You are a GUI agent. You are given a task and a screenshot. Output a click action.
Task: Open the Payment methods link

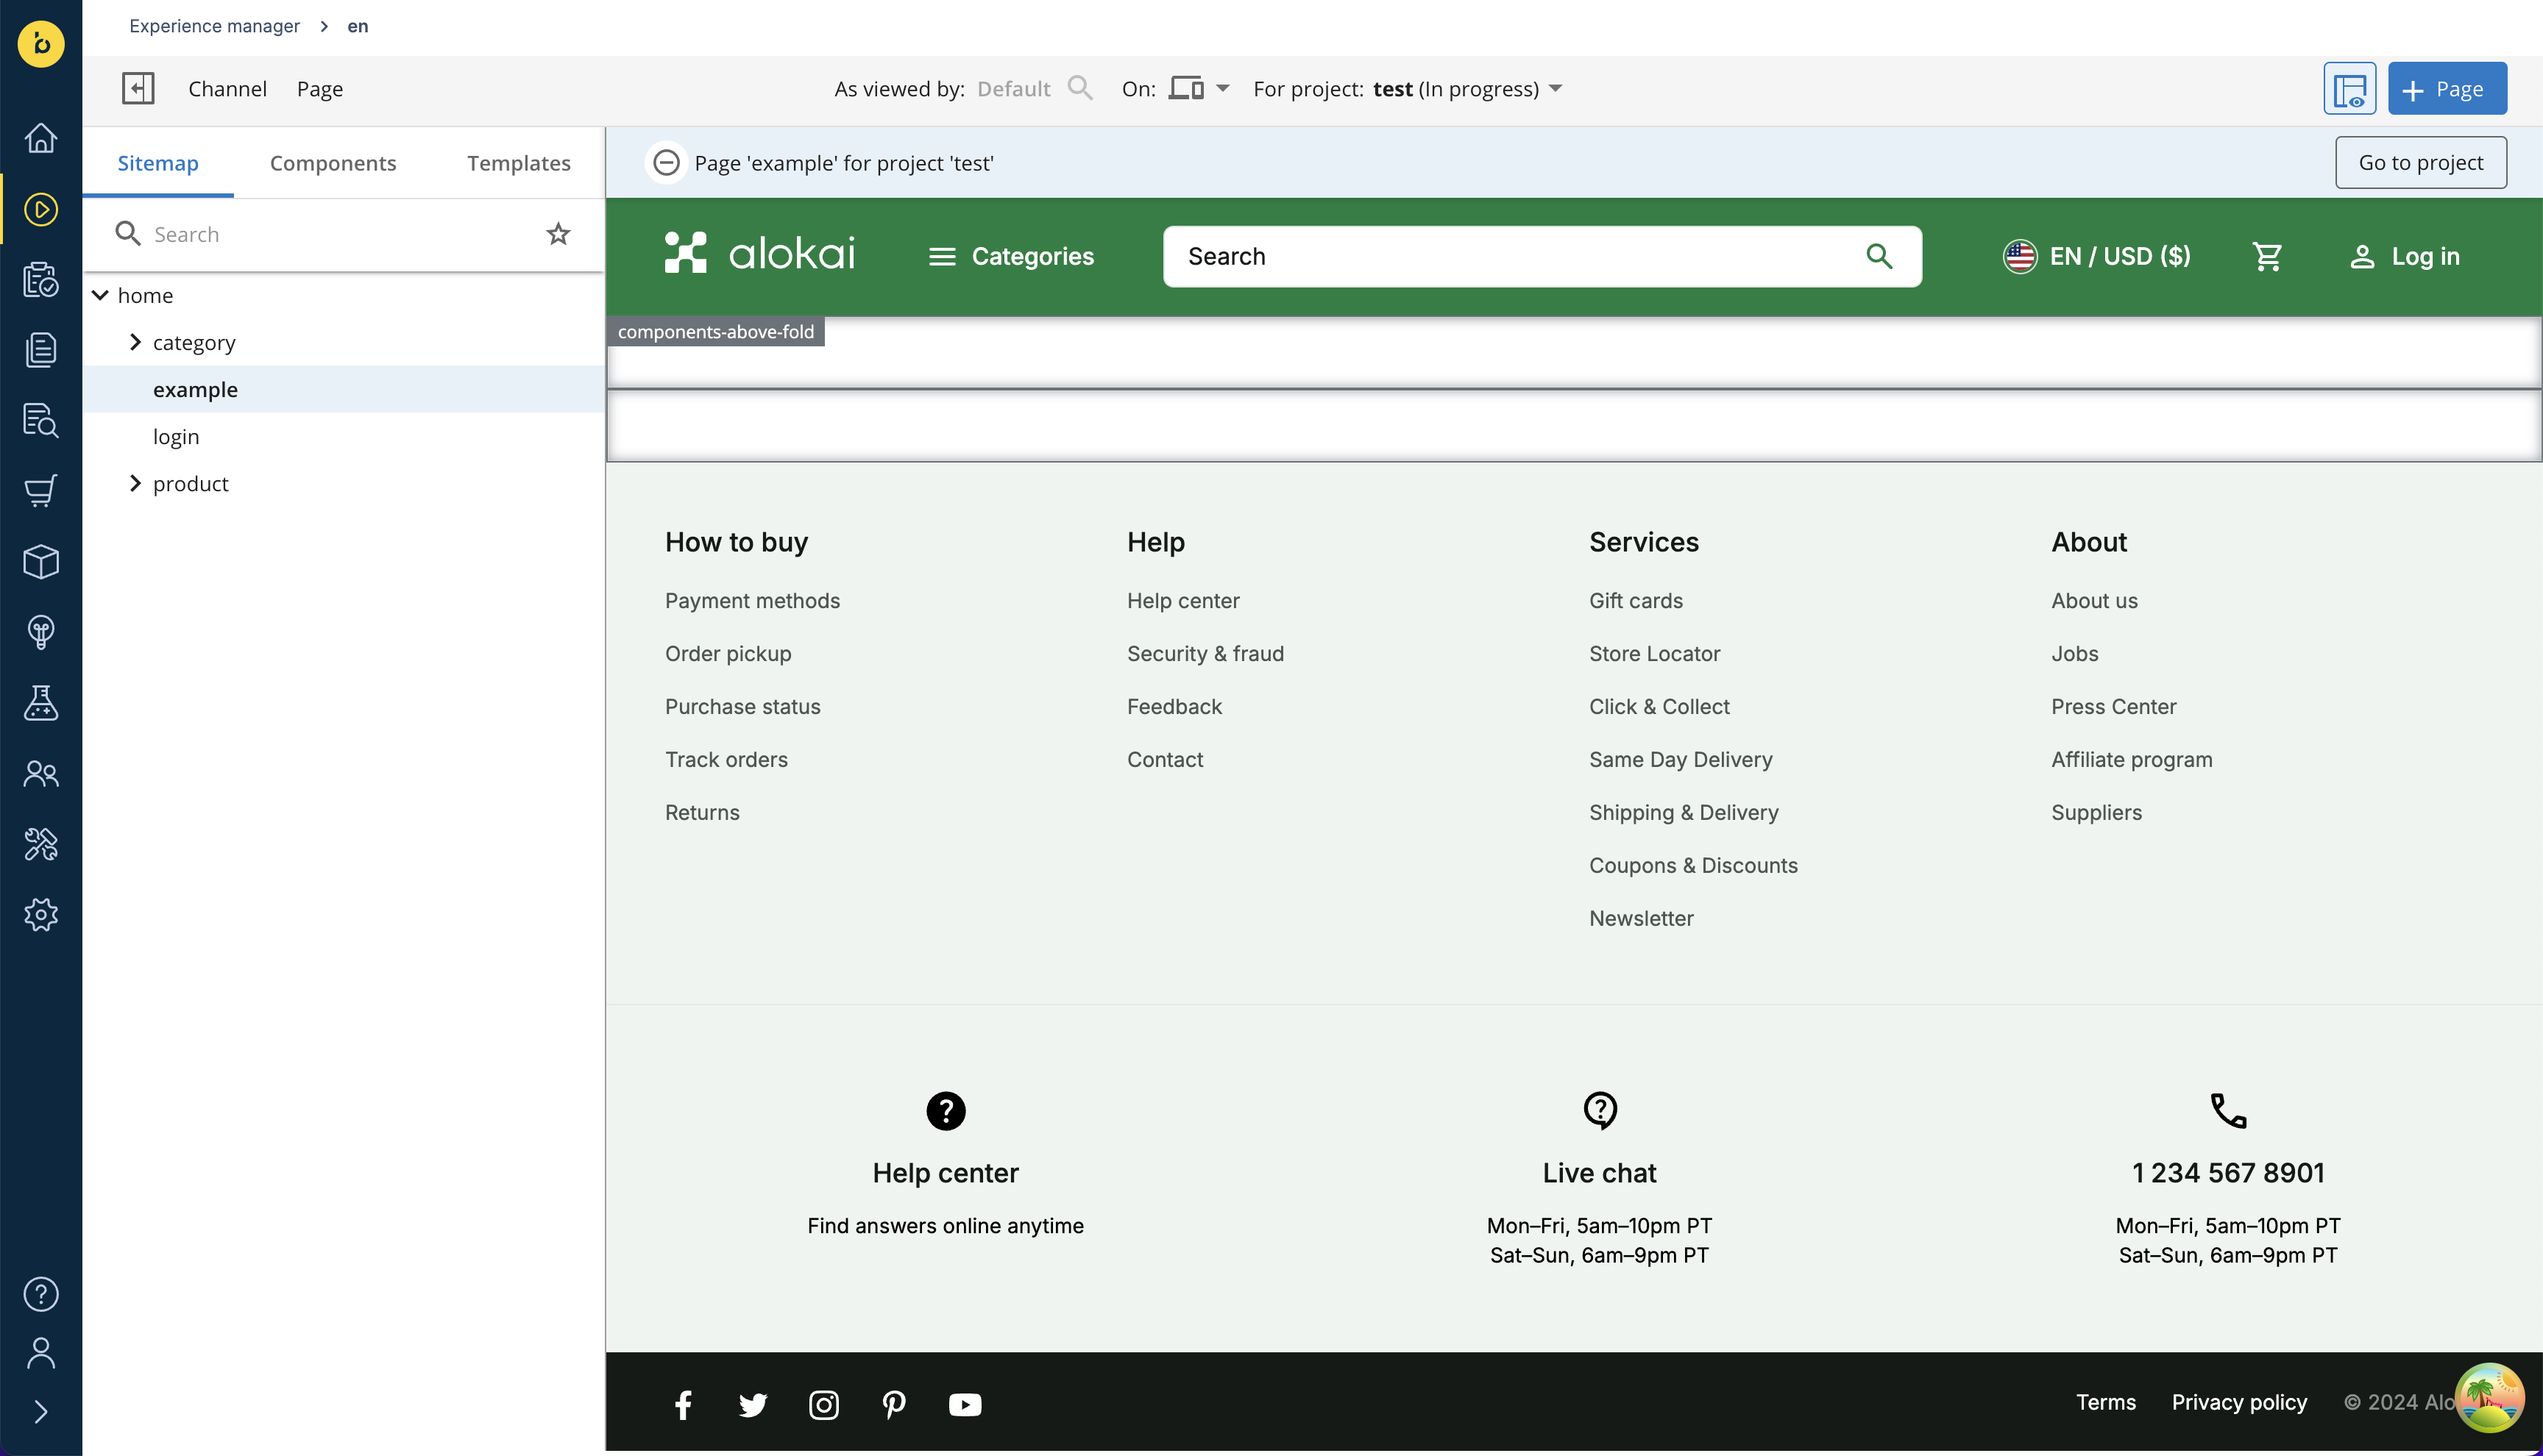click(752, 600)
